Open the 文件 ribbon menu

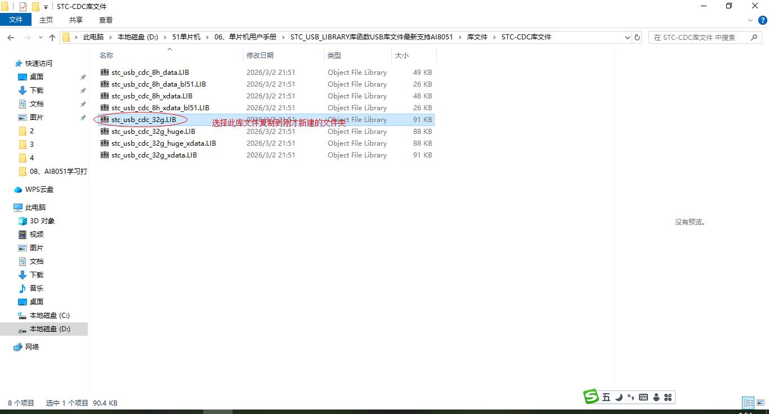pos(16,20)
